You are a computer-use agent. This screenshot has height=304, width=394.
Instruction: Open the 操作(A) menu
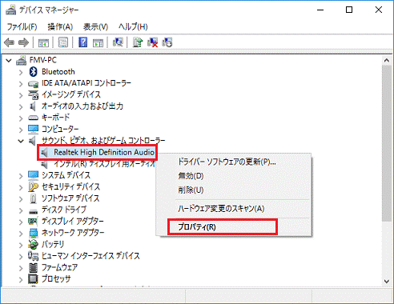click(60, 26)
